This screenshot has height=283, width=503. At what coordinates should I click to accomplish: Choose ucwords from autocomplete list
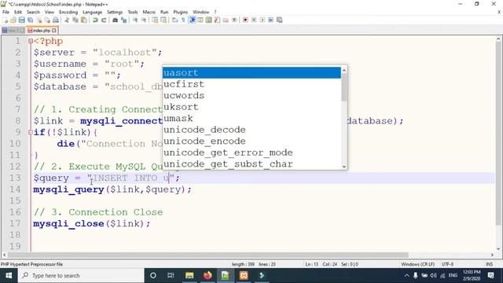click(251, 96)
